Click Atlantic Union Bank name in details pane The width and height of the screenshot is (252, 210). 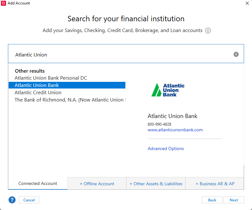pyautogui.click(x=172, y=116)
